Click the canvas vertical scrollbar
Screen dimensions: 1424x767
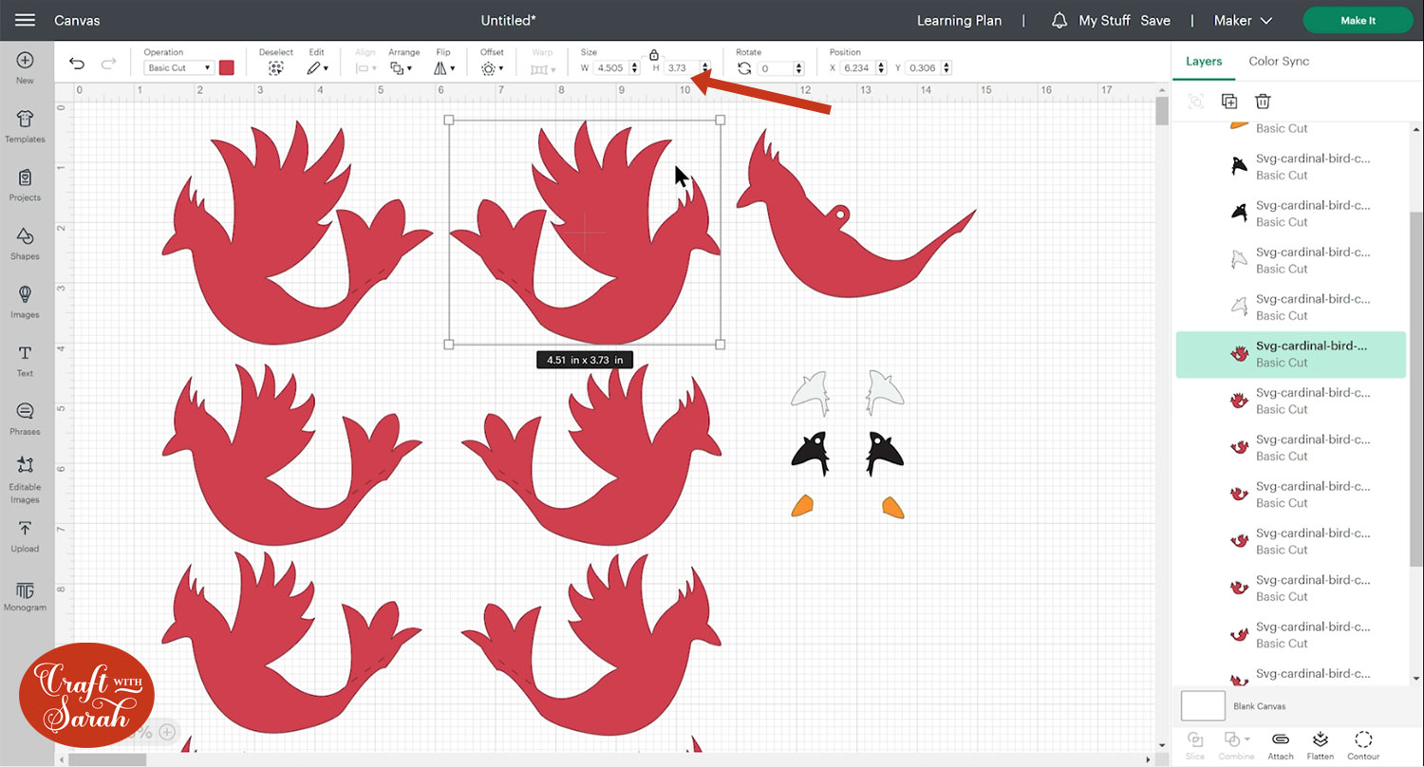pos(1162,110)
